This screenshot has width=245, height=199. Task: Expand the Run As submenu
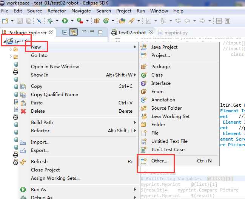79,190
